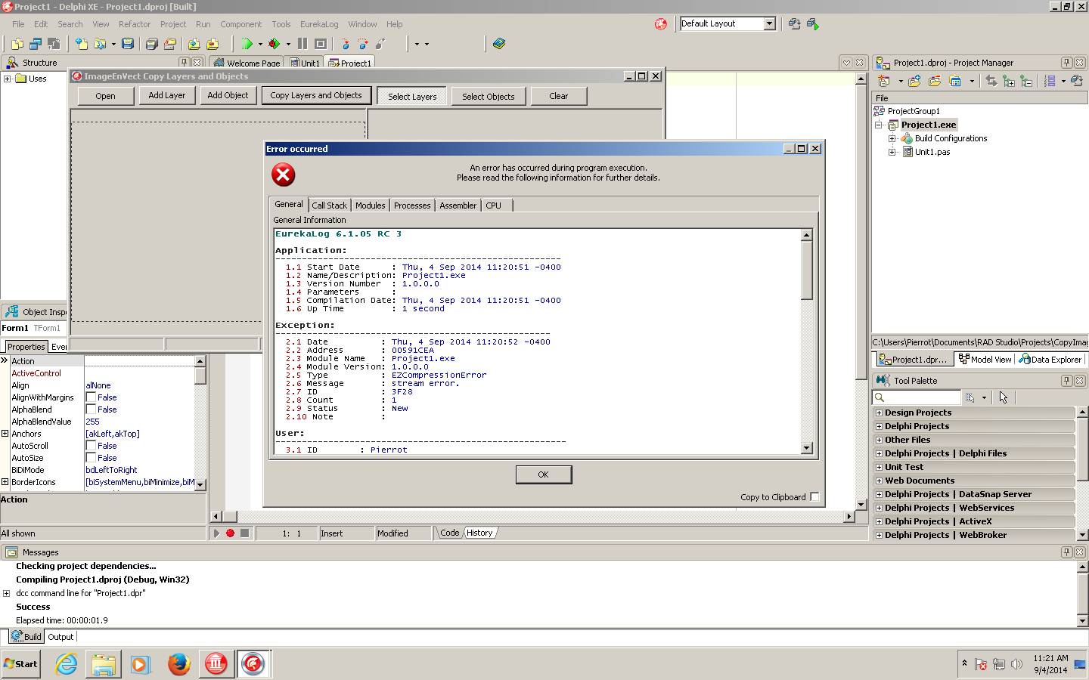Click the Open Project toolbar icon
Image resolution: width=1089 pixels, height=680 pixels.
coord(170,44)
